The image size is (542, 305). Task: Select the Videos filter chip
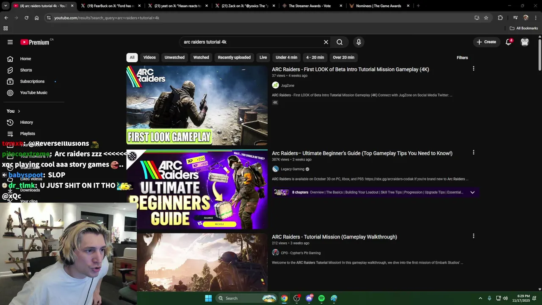pyautogui.click(x=149, y=57)
